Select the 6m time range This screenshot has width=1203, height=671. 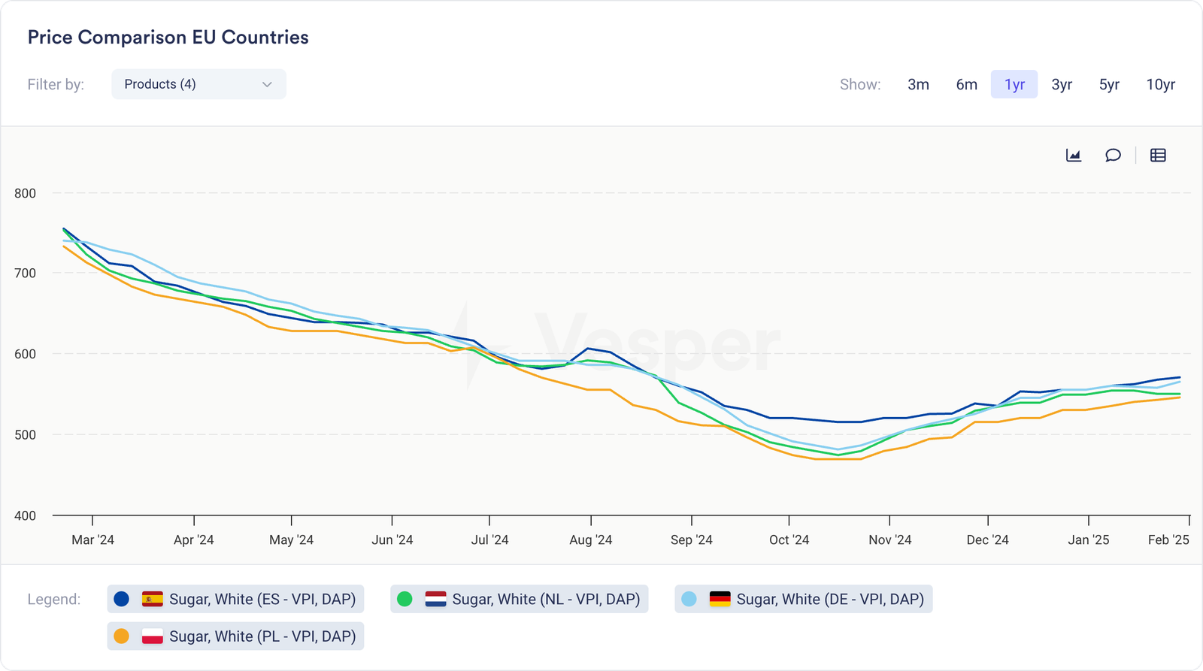tap(966, 84)
